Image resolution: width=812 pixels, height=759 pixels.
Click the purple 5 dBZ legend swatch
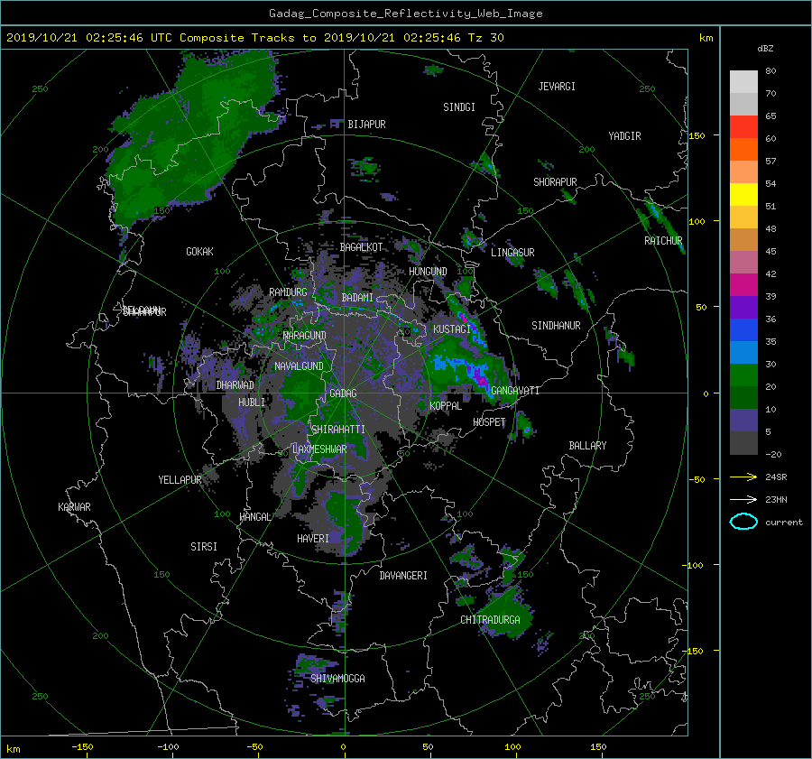(743, 420)
